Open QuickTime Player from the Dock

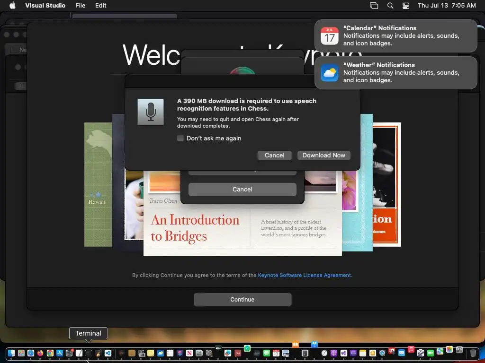coord(382,353)
